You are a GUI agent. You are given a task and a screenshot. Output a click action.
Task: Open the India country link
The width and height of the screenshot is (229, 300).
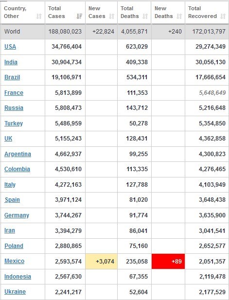(11, 62)
